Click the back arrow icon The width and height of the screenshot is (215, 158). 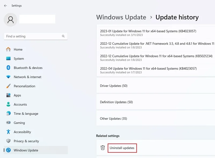pyautogui.click(x=5, y=6)
